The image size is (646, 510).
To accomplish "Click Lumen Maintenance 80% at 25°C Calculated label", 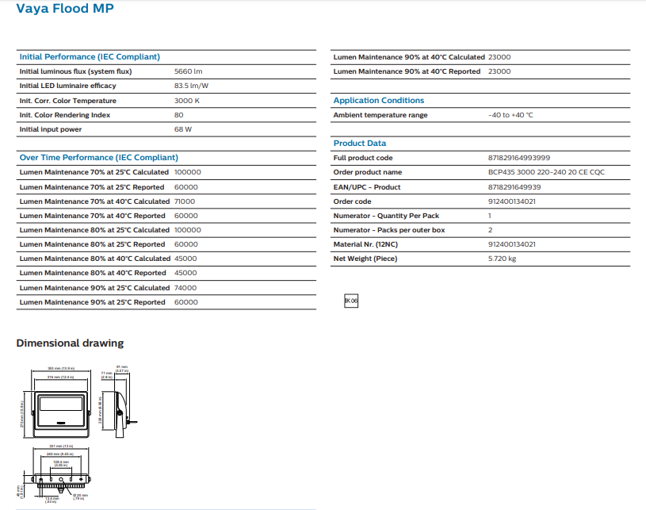I will point(94,230).
